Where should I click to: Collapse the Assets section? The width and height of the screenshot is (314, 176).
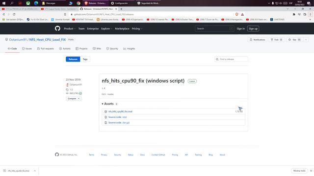point(109,104)
